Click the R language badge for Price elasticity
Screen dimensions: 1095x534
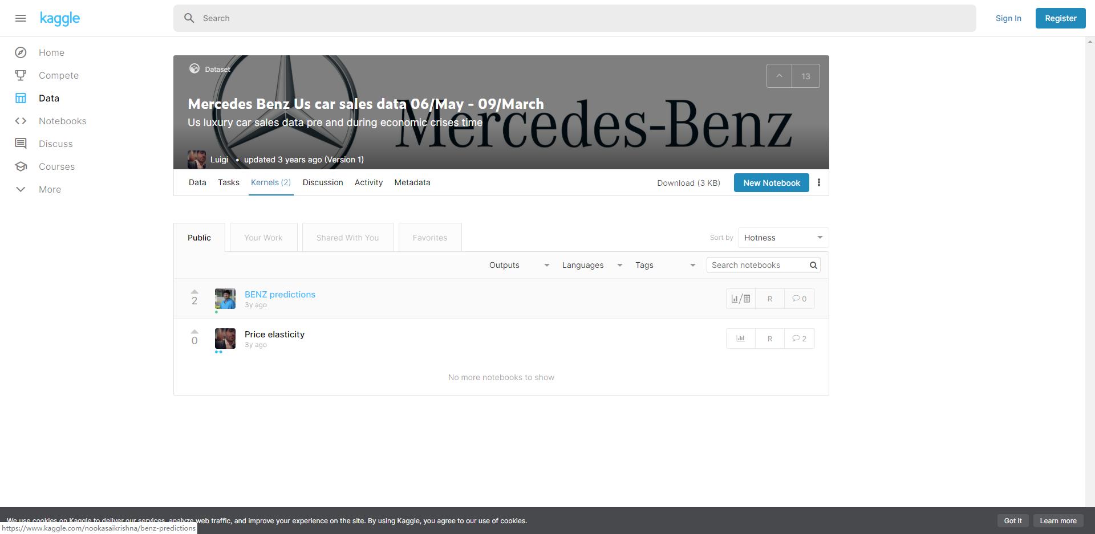tap(770, 339)
